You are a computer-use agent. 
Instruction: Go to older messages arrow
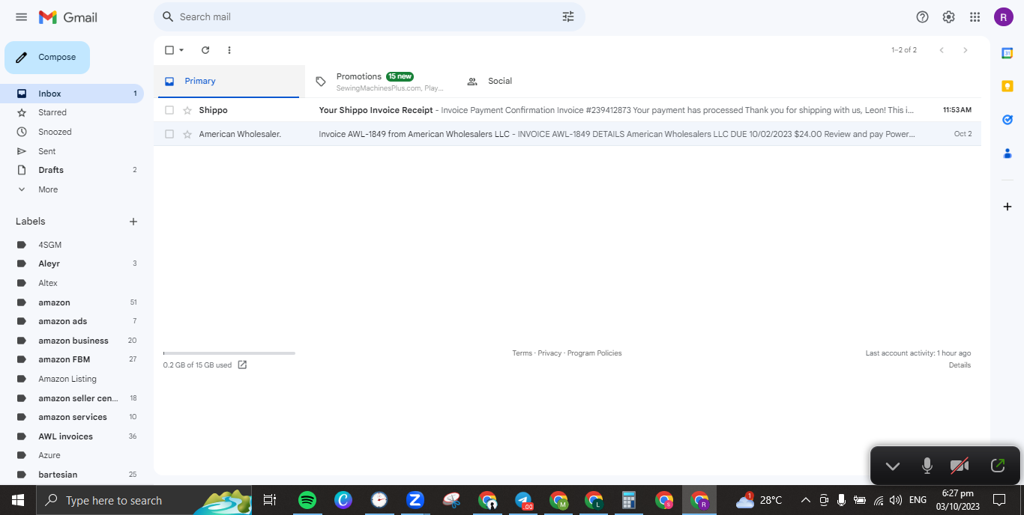pyautogui.click(x=966, y=50)
